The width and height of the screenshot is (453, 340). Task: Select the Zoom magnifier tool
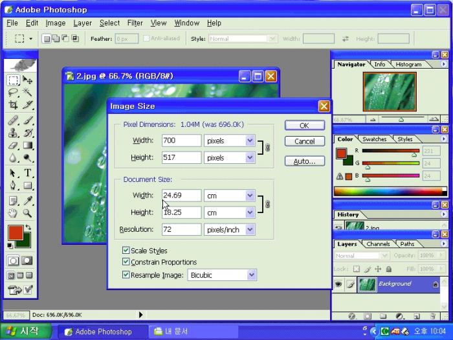point(28,213)
